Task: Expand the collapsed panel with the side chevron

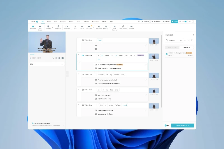Action: [x=67, y=74]
